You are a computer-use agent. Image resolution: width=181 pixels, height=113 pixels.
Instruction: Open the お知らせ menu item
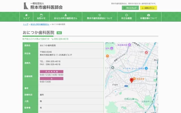(41, 16)
